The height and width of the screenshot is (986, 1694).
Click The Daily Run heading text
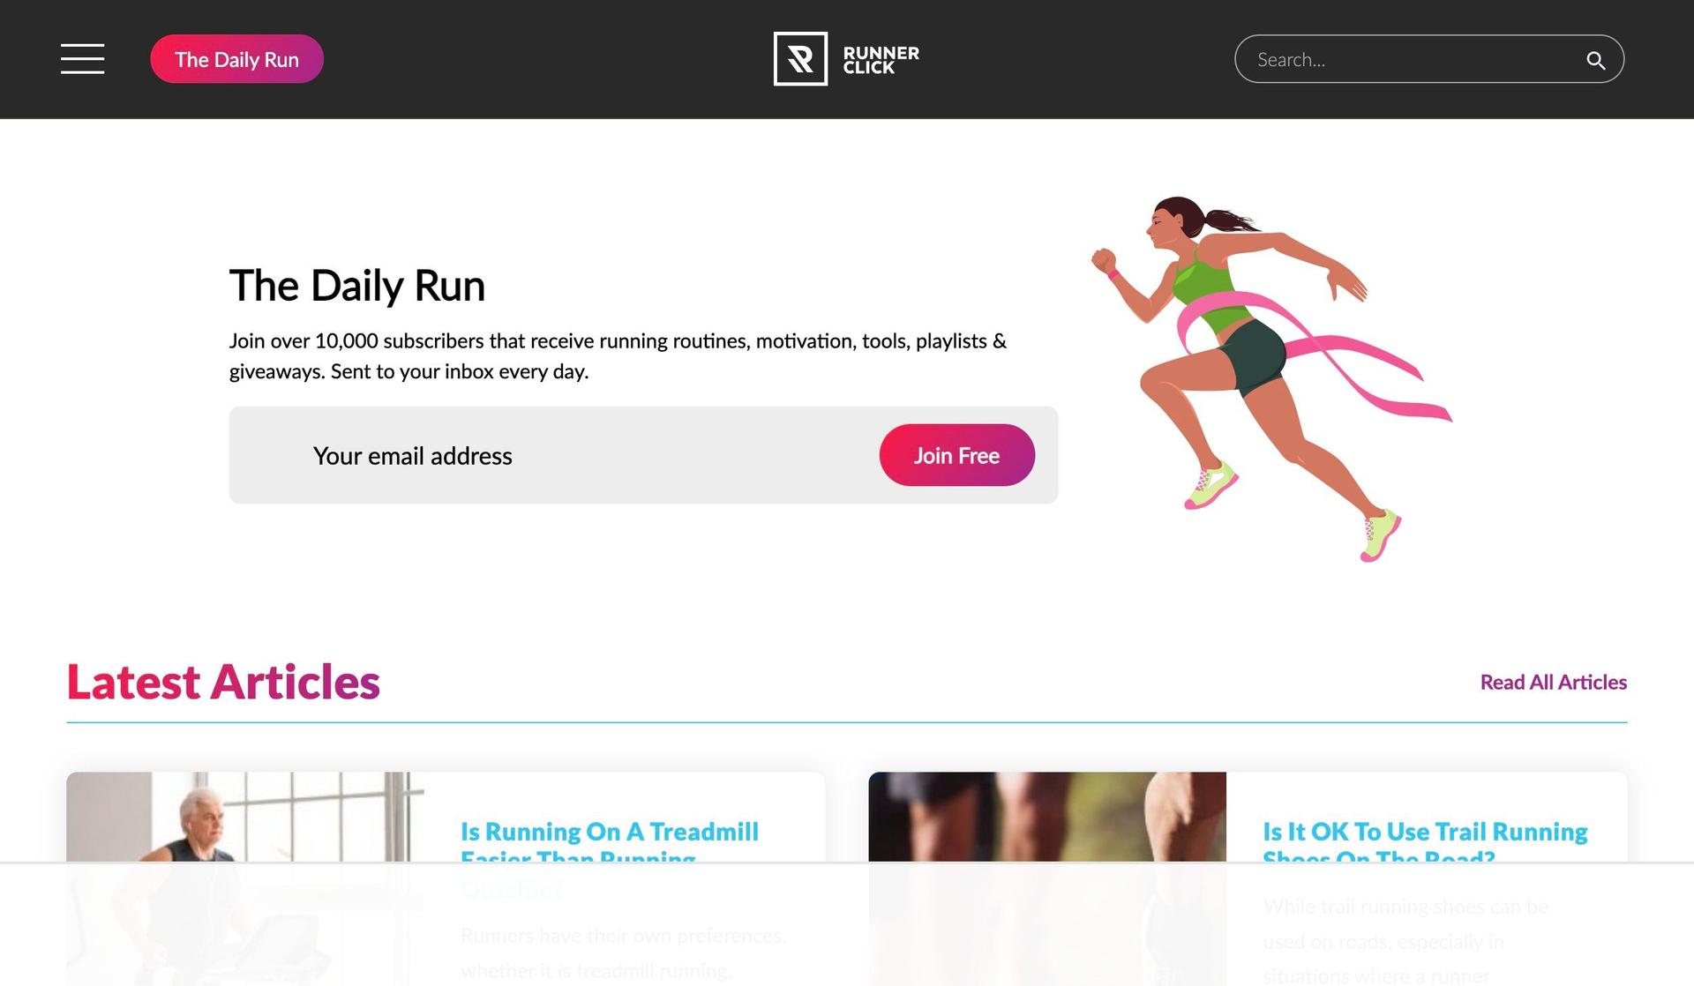(x=357, y=286)
